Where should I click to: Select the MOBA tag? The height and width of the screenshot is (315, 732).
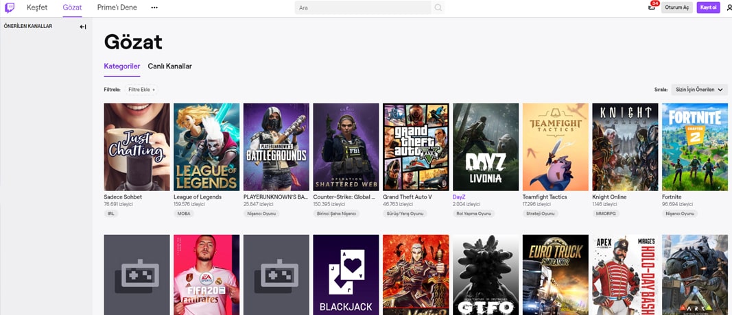click(x=183, y=214)
